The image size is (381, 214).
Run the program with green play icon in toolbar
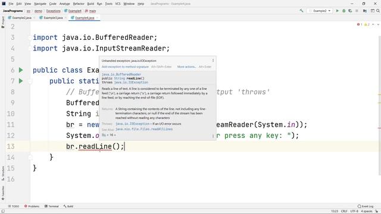click(338, 11)
